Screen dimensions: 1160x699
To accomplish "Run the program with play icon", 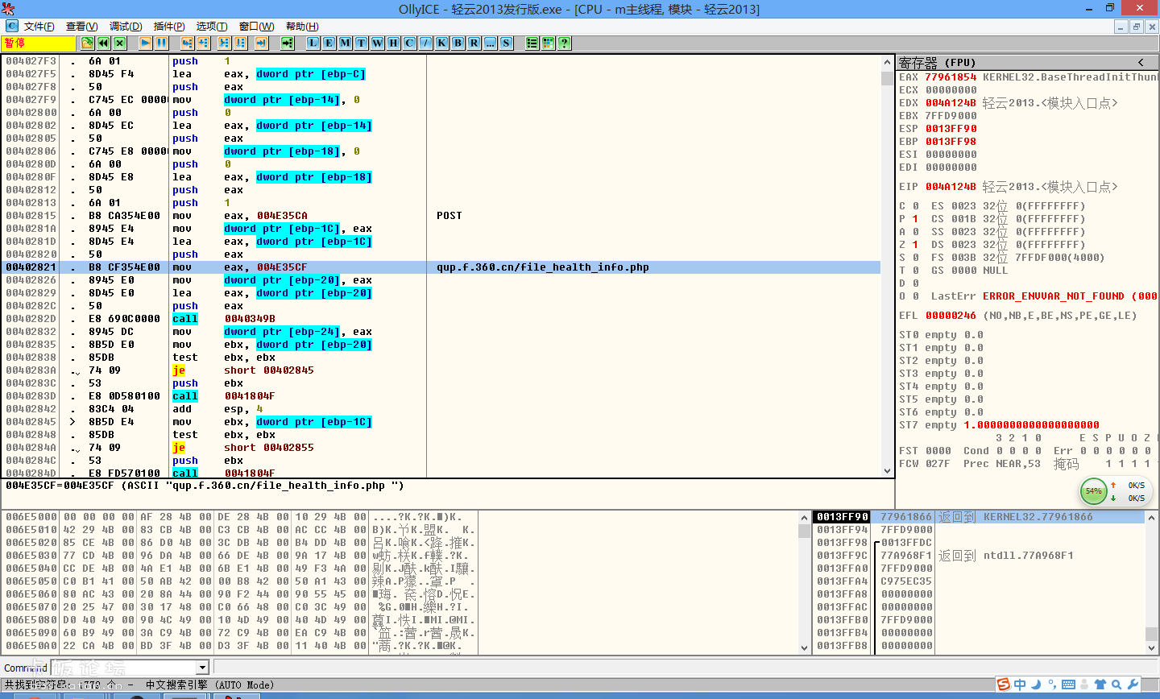I will [145, 43].
